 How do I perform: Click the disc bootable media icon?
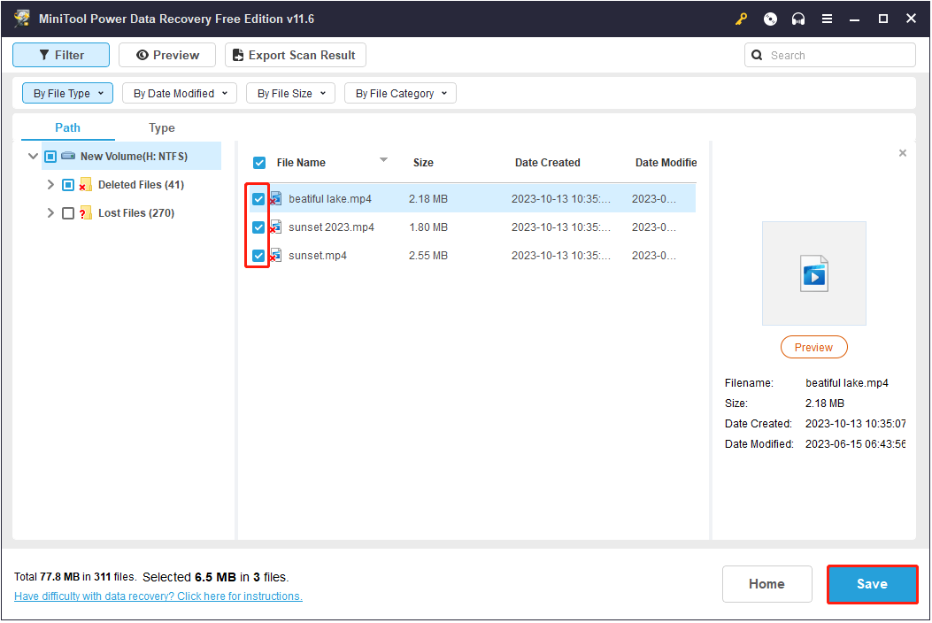(770, 19)
